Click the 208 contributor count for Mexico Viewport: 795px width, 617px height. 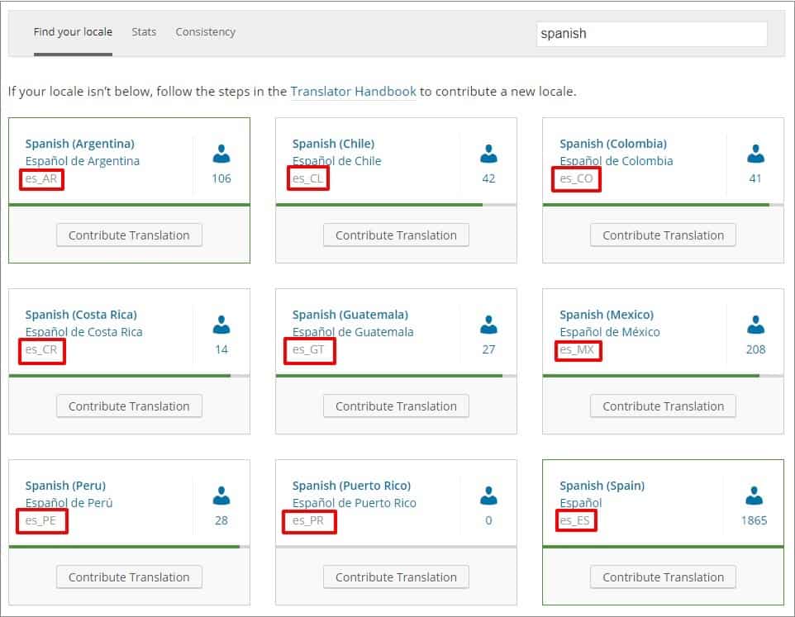[x=755, y=349]
